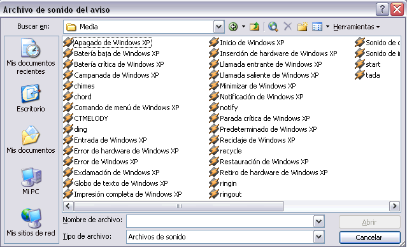The height and width of the screenshot is (247, 407).
Task: Open Mis documentos recientes in sidebar
Action: [x=31, y=57]
